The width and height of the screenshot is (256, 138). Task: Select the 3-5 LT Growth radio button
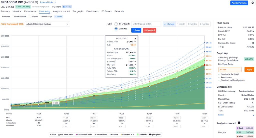116,24
